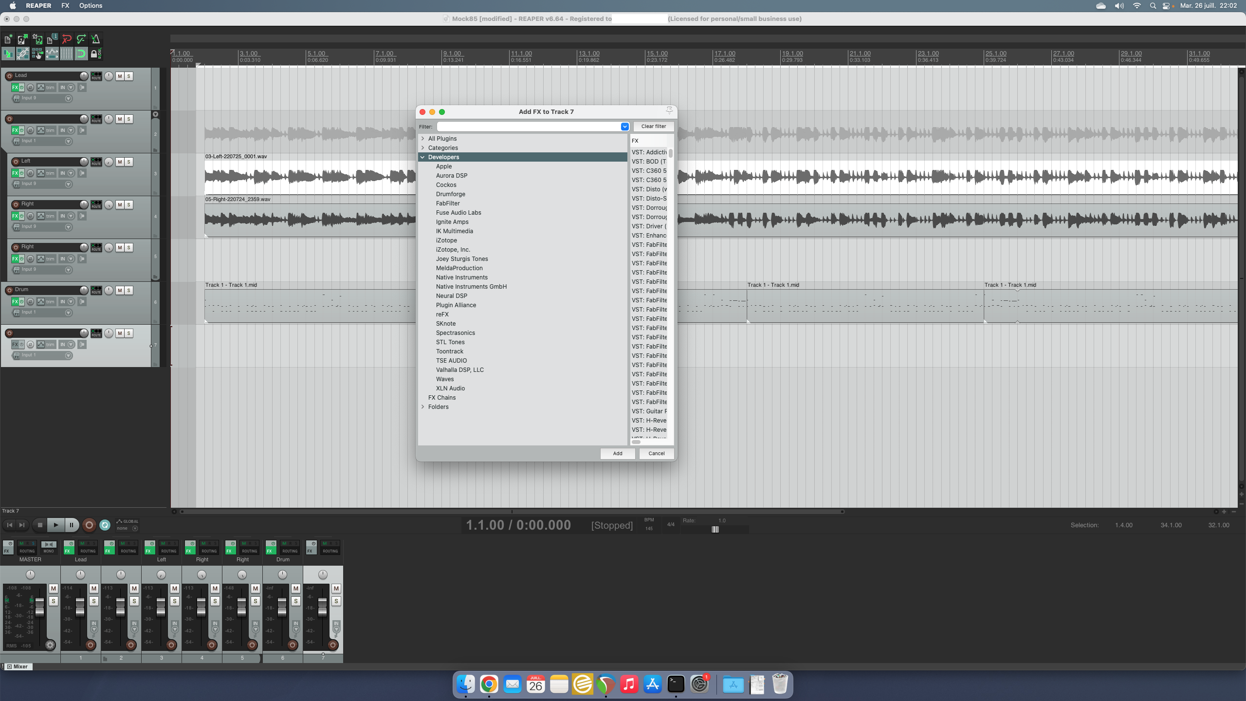Solo the Left track
The height and width of the screenshot is (701, 1246).
pyautogui.click(x=129, y=162)
